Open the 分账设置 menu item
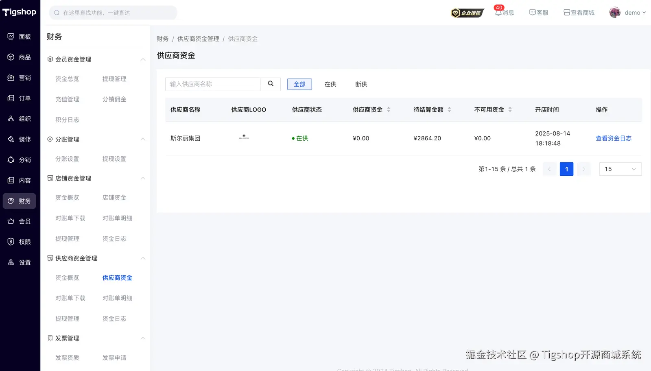The width and height of the screenshot is (651, 371). [x=67, y=159]
